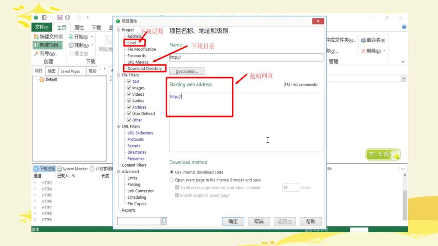
Task: Select the Default folder in project tree
Action: [x=48, y=79]
